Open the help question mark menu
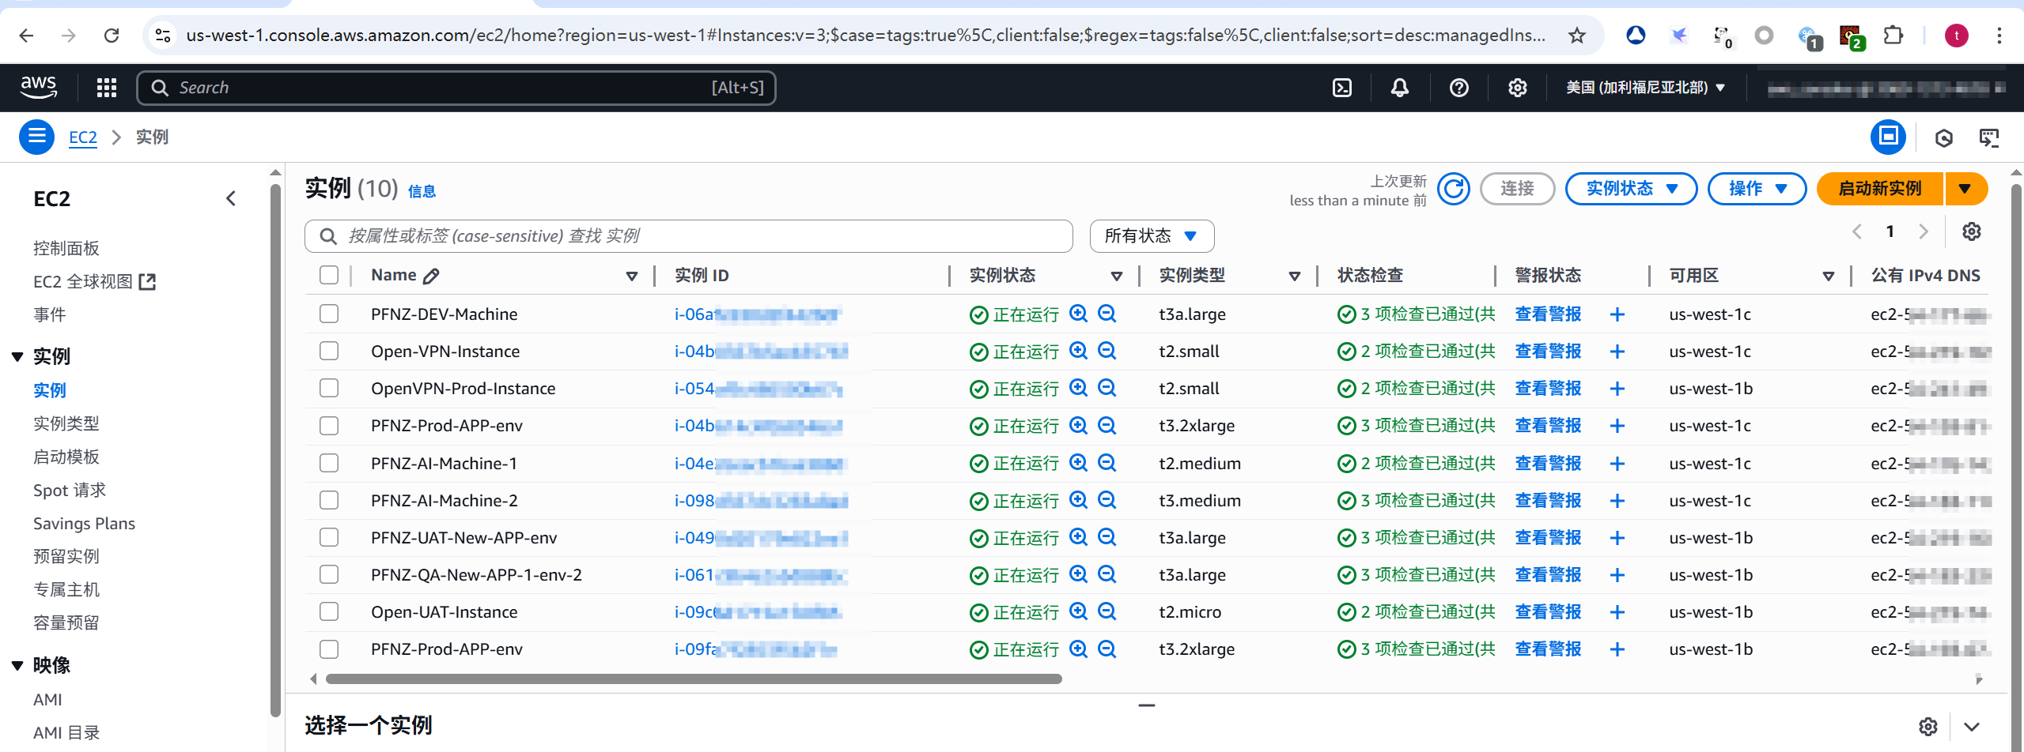 [x=1459, y=88]
